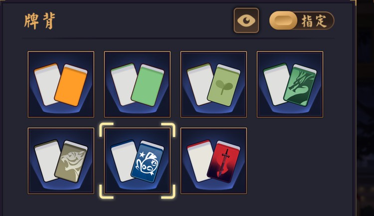Click the white tile on orange set
The height and width of the screenshot is (216, 374).
(x=47, y=84)
